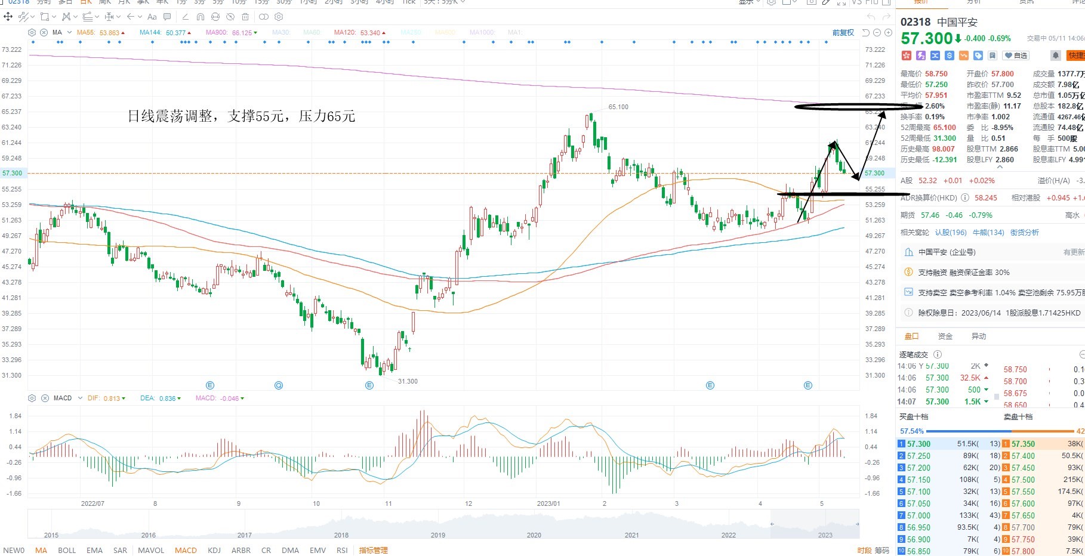This screenshot has width=1085, height=556.
Task: Click the pencil quick-draw line icon
Action: 186,17
